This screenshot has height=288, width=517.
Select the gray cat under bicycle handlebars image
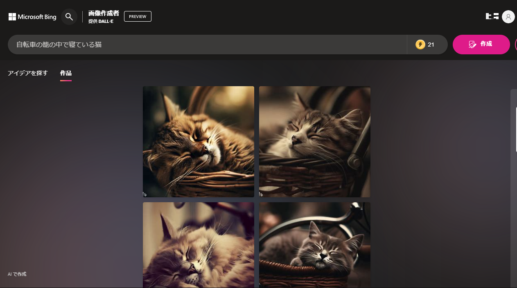click(x=314, y=245)
